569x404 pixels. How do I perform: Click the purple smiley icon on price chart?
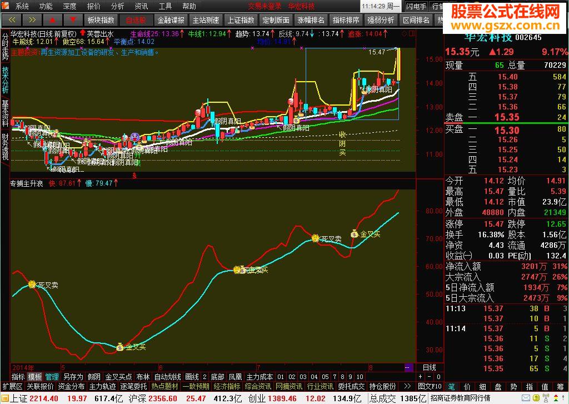(x=134, y=137)
